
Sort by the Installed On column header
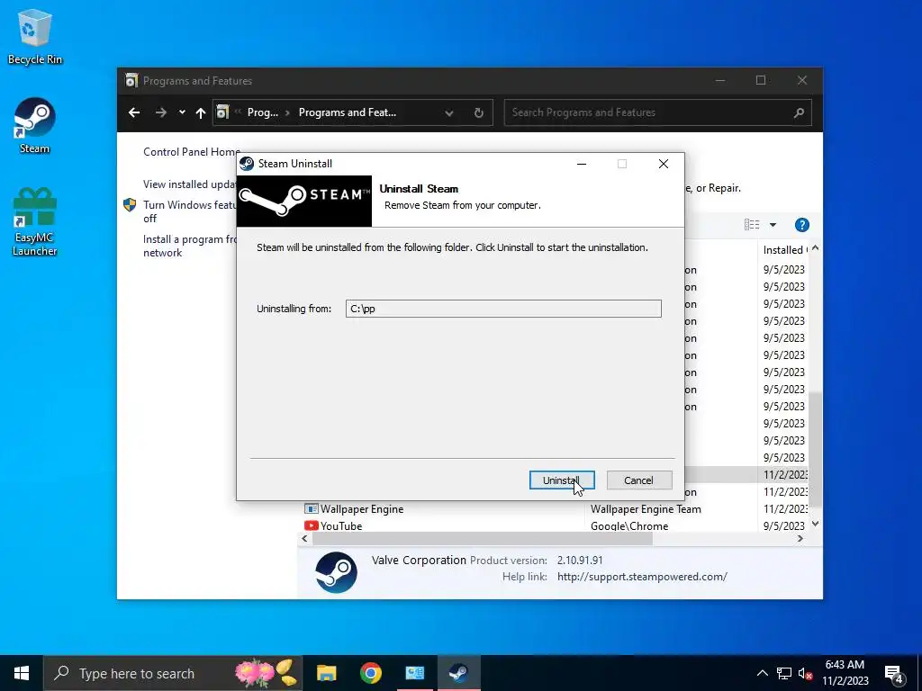(x=784, y=250)
